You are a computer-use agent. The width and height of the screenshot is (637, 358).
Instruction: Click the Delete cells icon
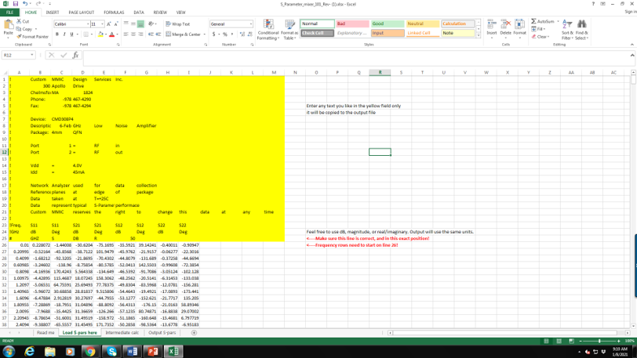coord(505,24)
